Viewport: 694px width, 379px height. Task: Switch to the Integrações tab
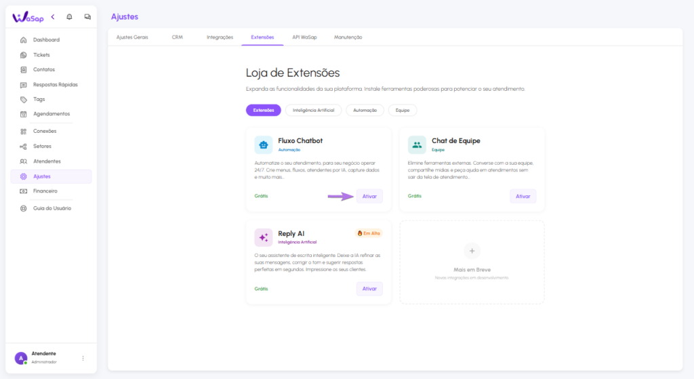click(x=220, y=37)
